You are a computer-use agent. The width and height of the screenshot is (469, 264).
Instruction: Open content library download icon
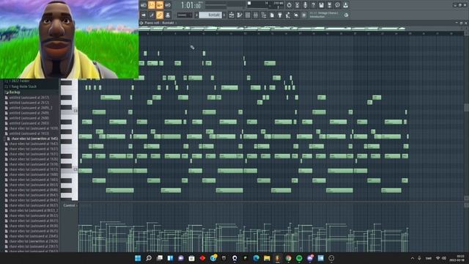pos(345,5)
